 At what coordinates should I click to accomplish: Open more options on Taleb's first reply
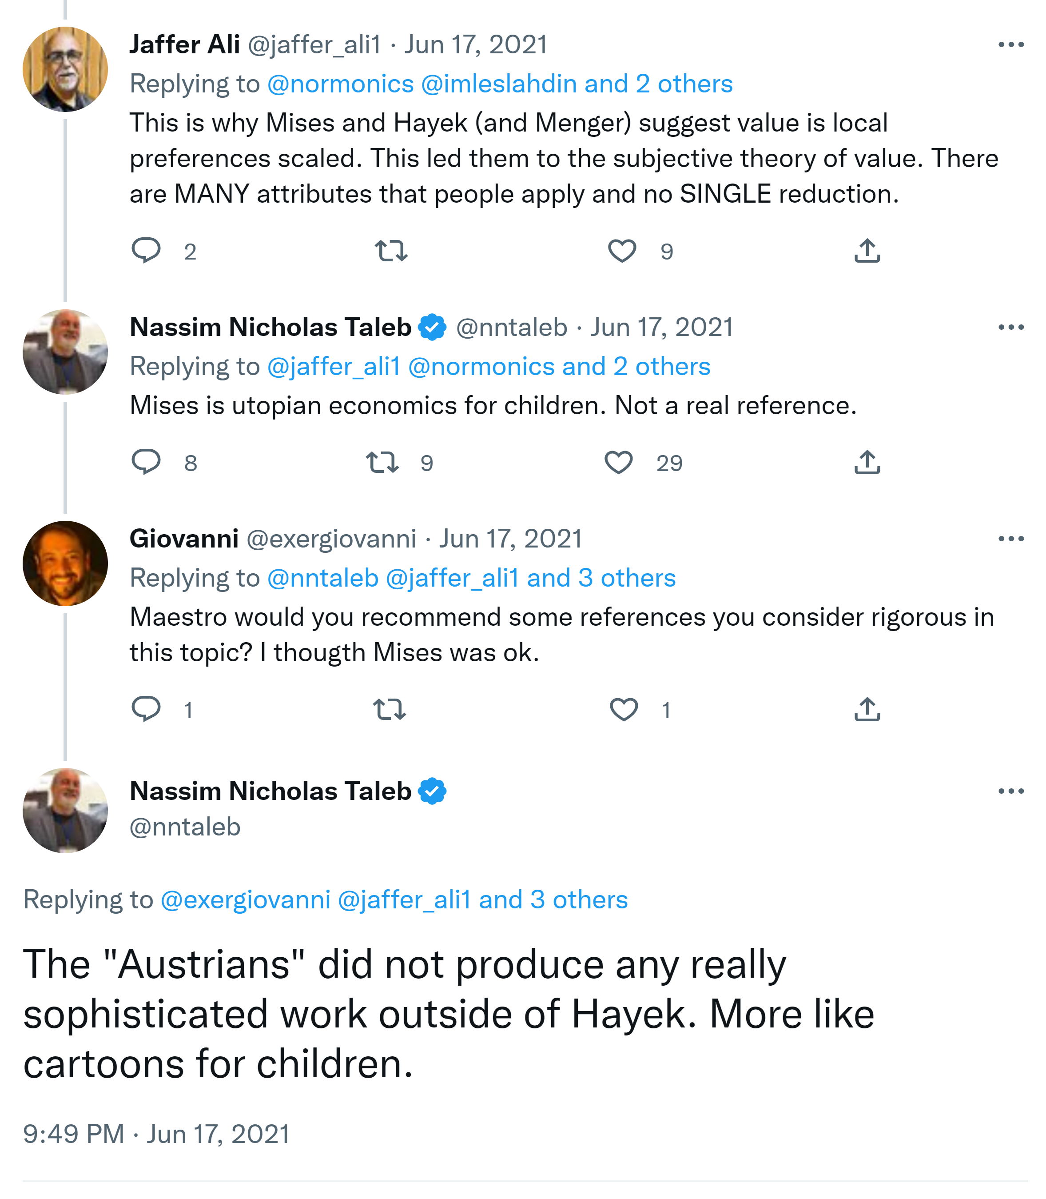pyautogui.click(x=1011, y=327)
